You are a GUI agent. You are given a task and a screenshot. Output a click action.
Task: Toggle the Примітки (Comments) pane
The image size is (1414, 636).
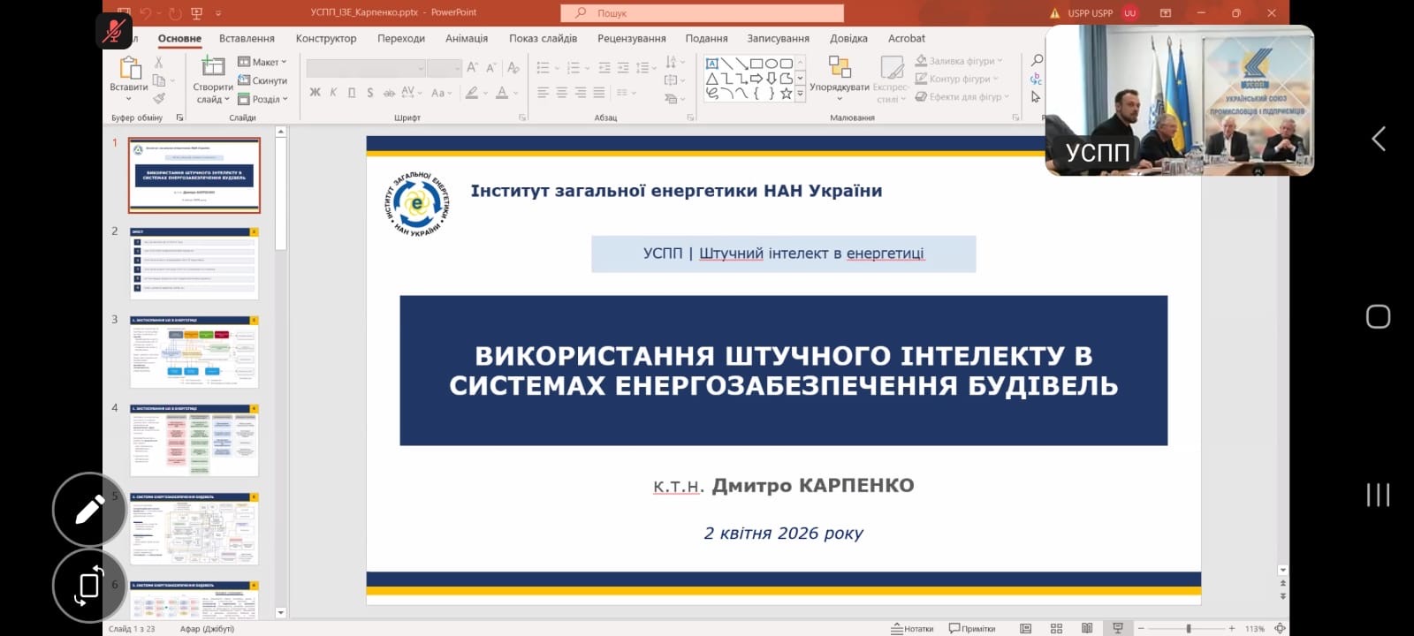[x=972, y=628]
